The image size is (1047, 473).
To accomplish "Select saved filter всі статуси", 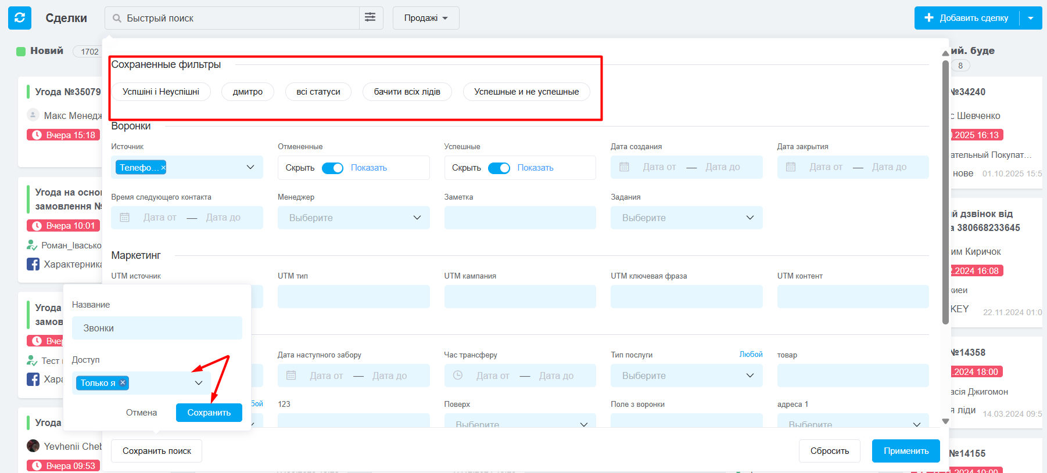I will tap(318, 92).
